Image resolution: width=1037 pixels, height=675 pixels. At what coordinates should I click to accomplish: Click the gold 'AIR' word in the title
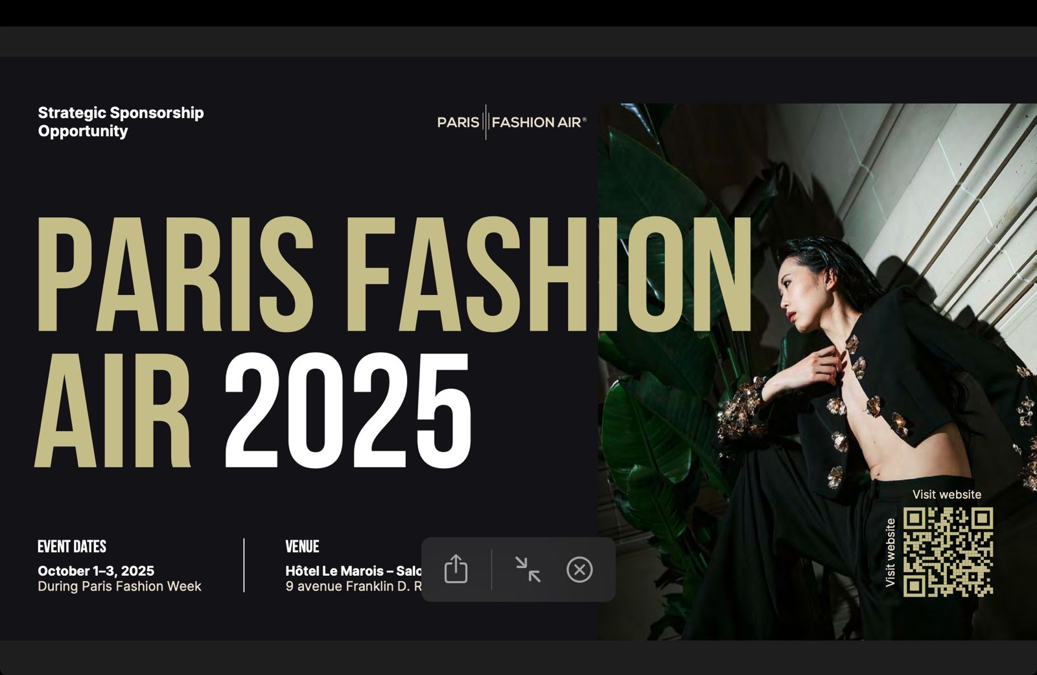pyautogui.click(x=114, y=410)
